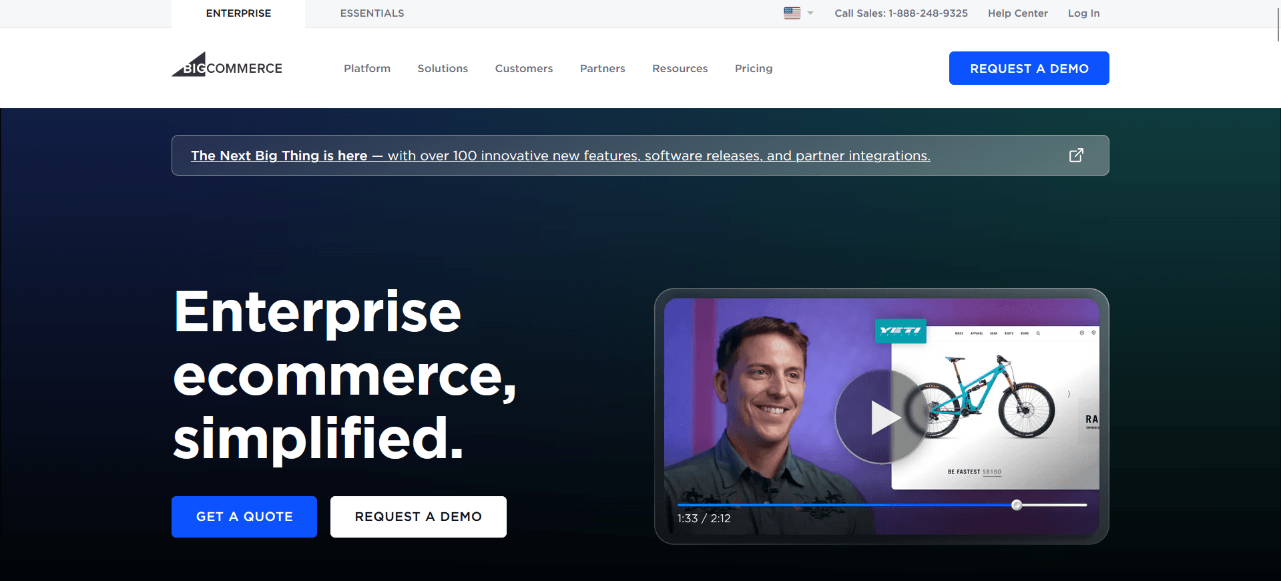Click the Log In link

click(x=1083, y=13)
